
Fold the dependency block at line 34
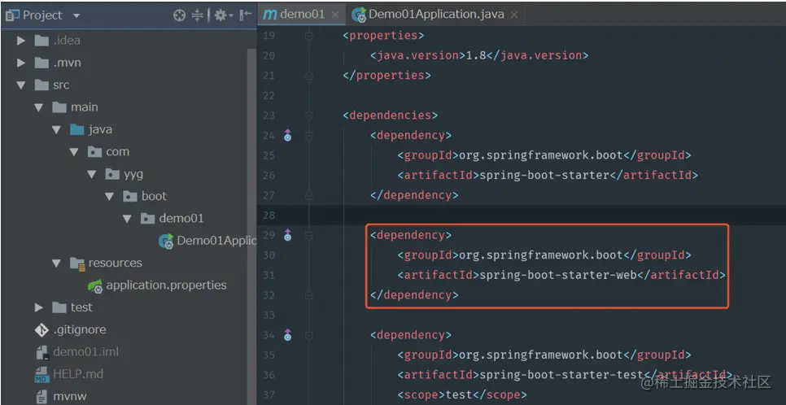(x=309, y=335)
